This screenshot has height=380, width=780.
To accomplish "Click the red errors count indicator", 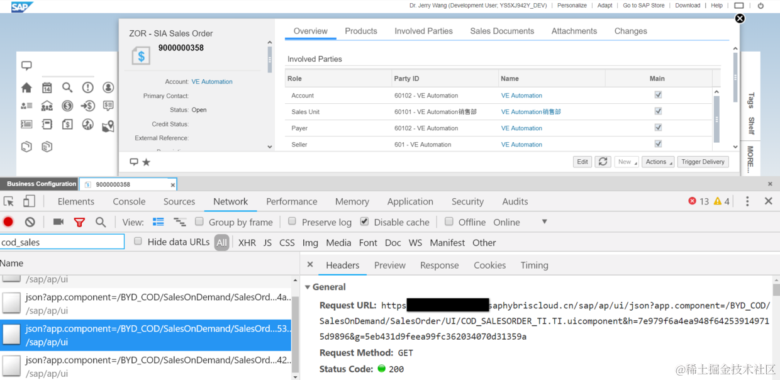I will 698,201.
